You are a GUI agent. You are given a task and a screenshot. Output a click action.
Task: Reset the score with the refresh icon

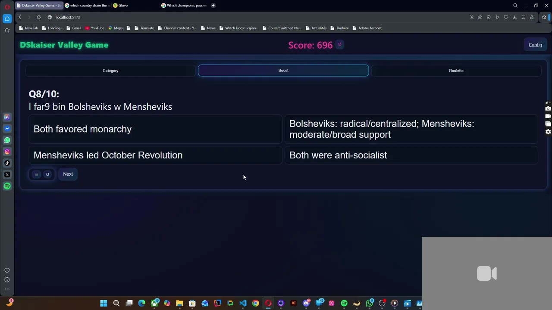339,44
